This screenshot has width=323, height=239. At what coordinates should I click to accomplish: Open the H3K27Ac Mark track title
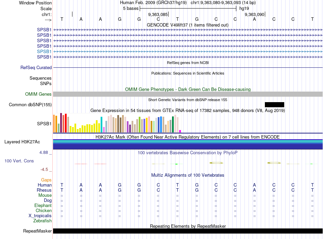188,137
